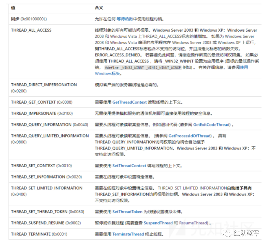Click the THREAD_SET_INFORMATION (0x0020) cell

pos(51,177)
